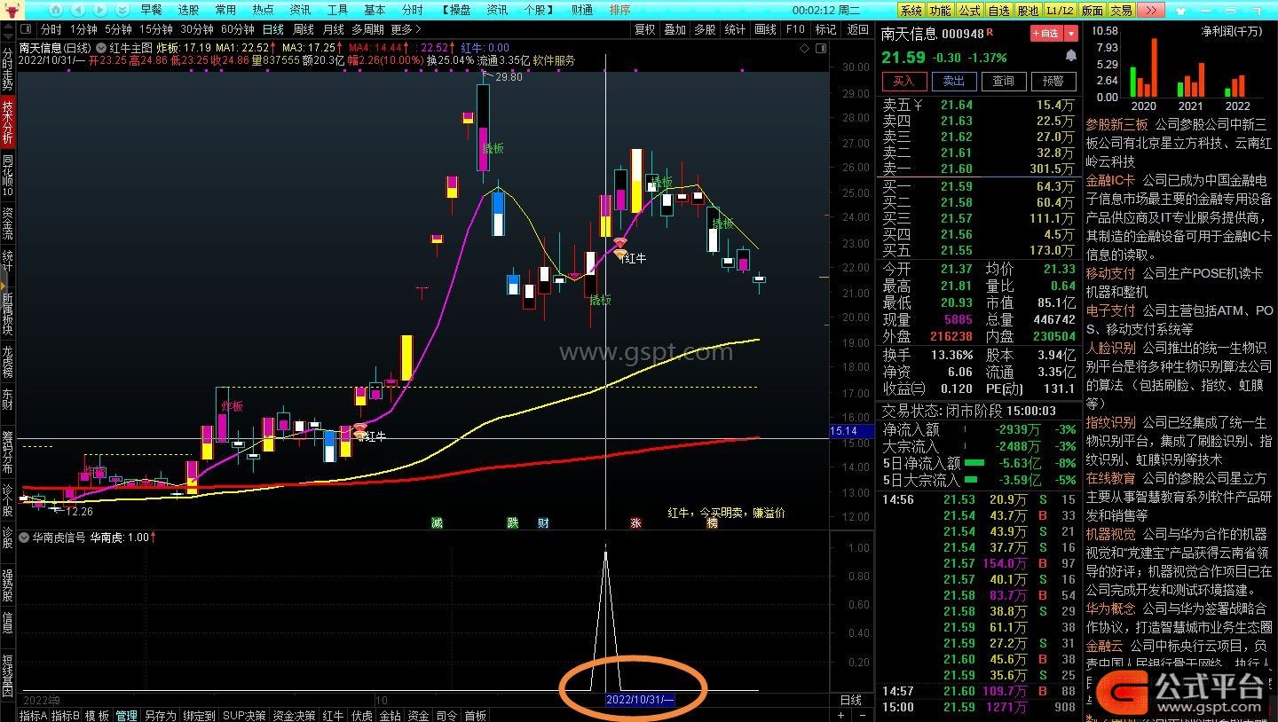Click the 人脸识别 concept link
Screen dimensions: 1278x722
coord(1110,348)
